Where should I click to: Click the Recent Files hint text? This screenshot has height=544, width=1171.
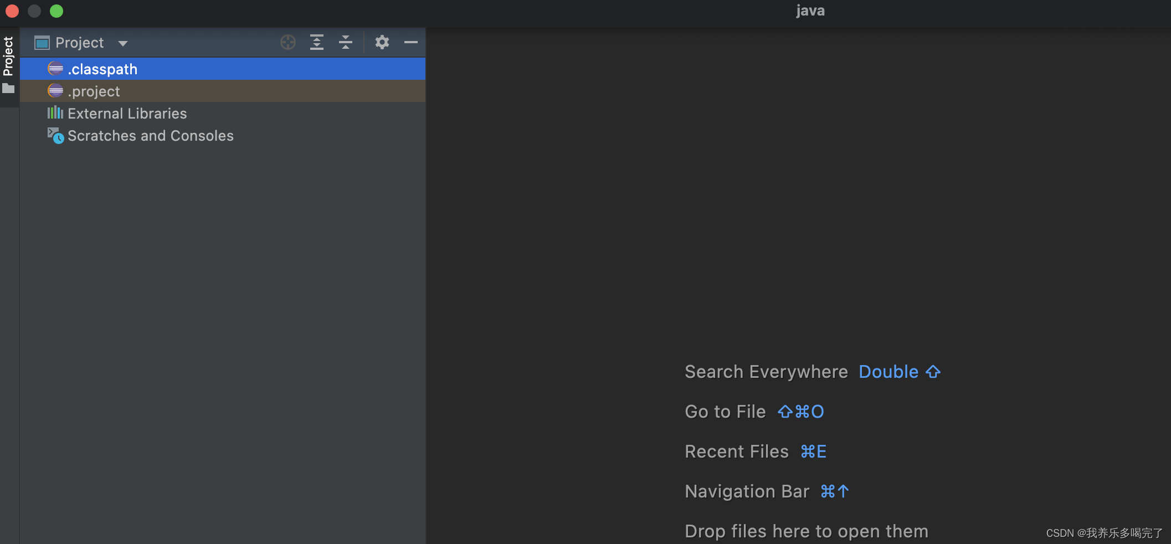click(x=737, y=451)
